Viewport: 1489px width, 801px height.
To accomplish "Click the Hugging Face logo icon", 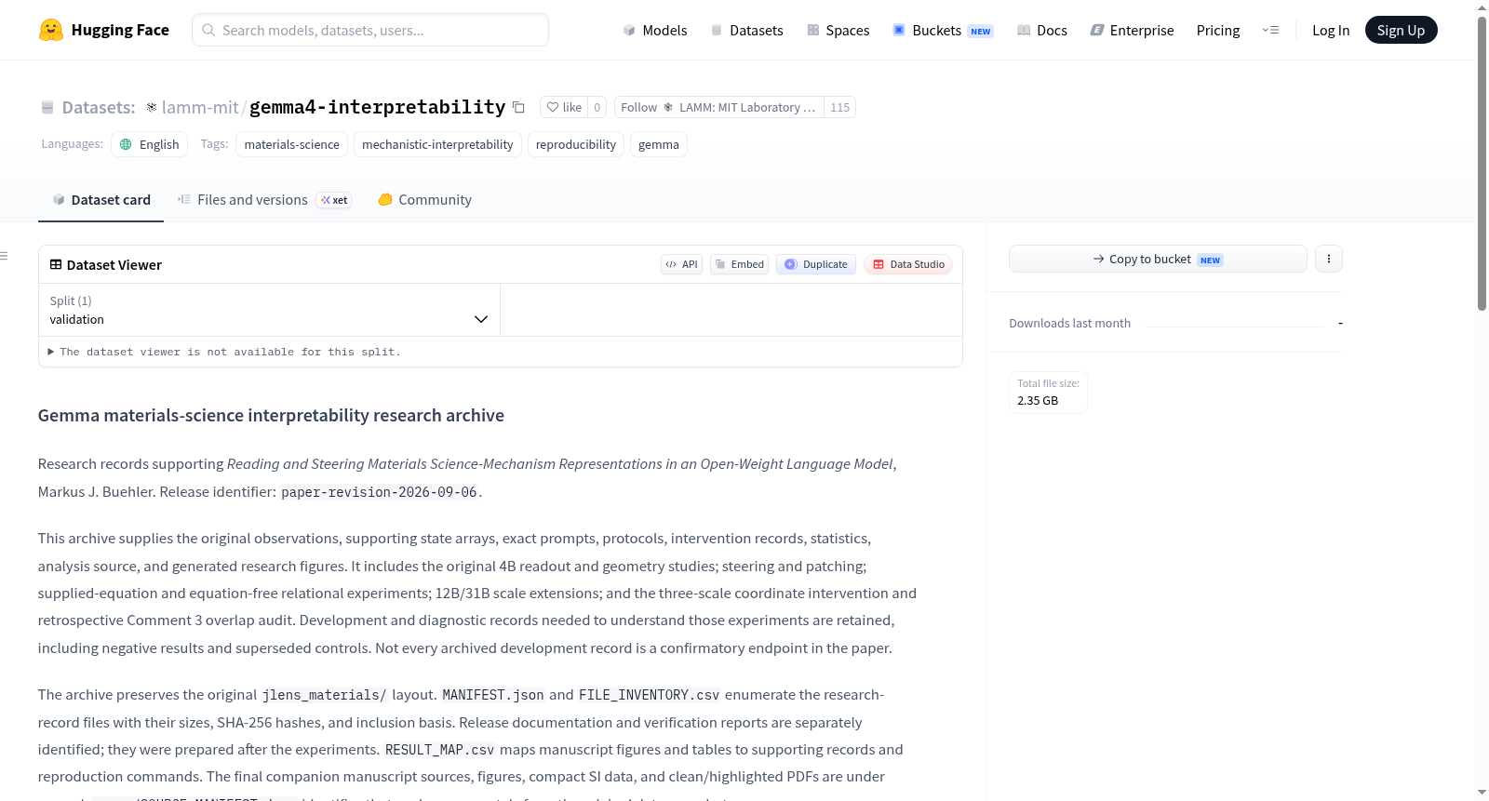I will [51, 30].
